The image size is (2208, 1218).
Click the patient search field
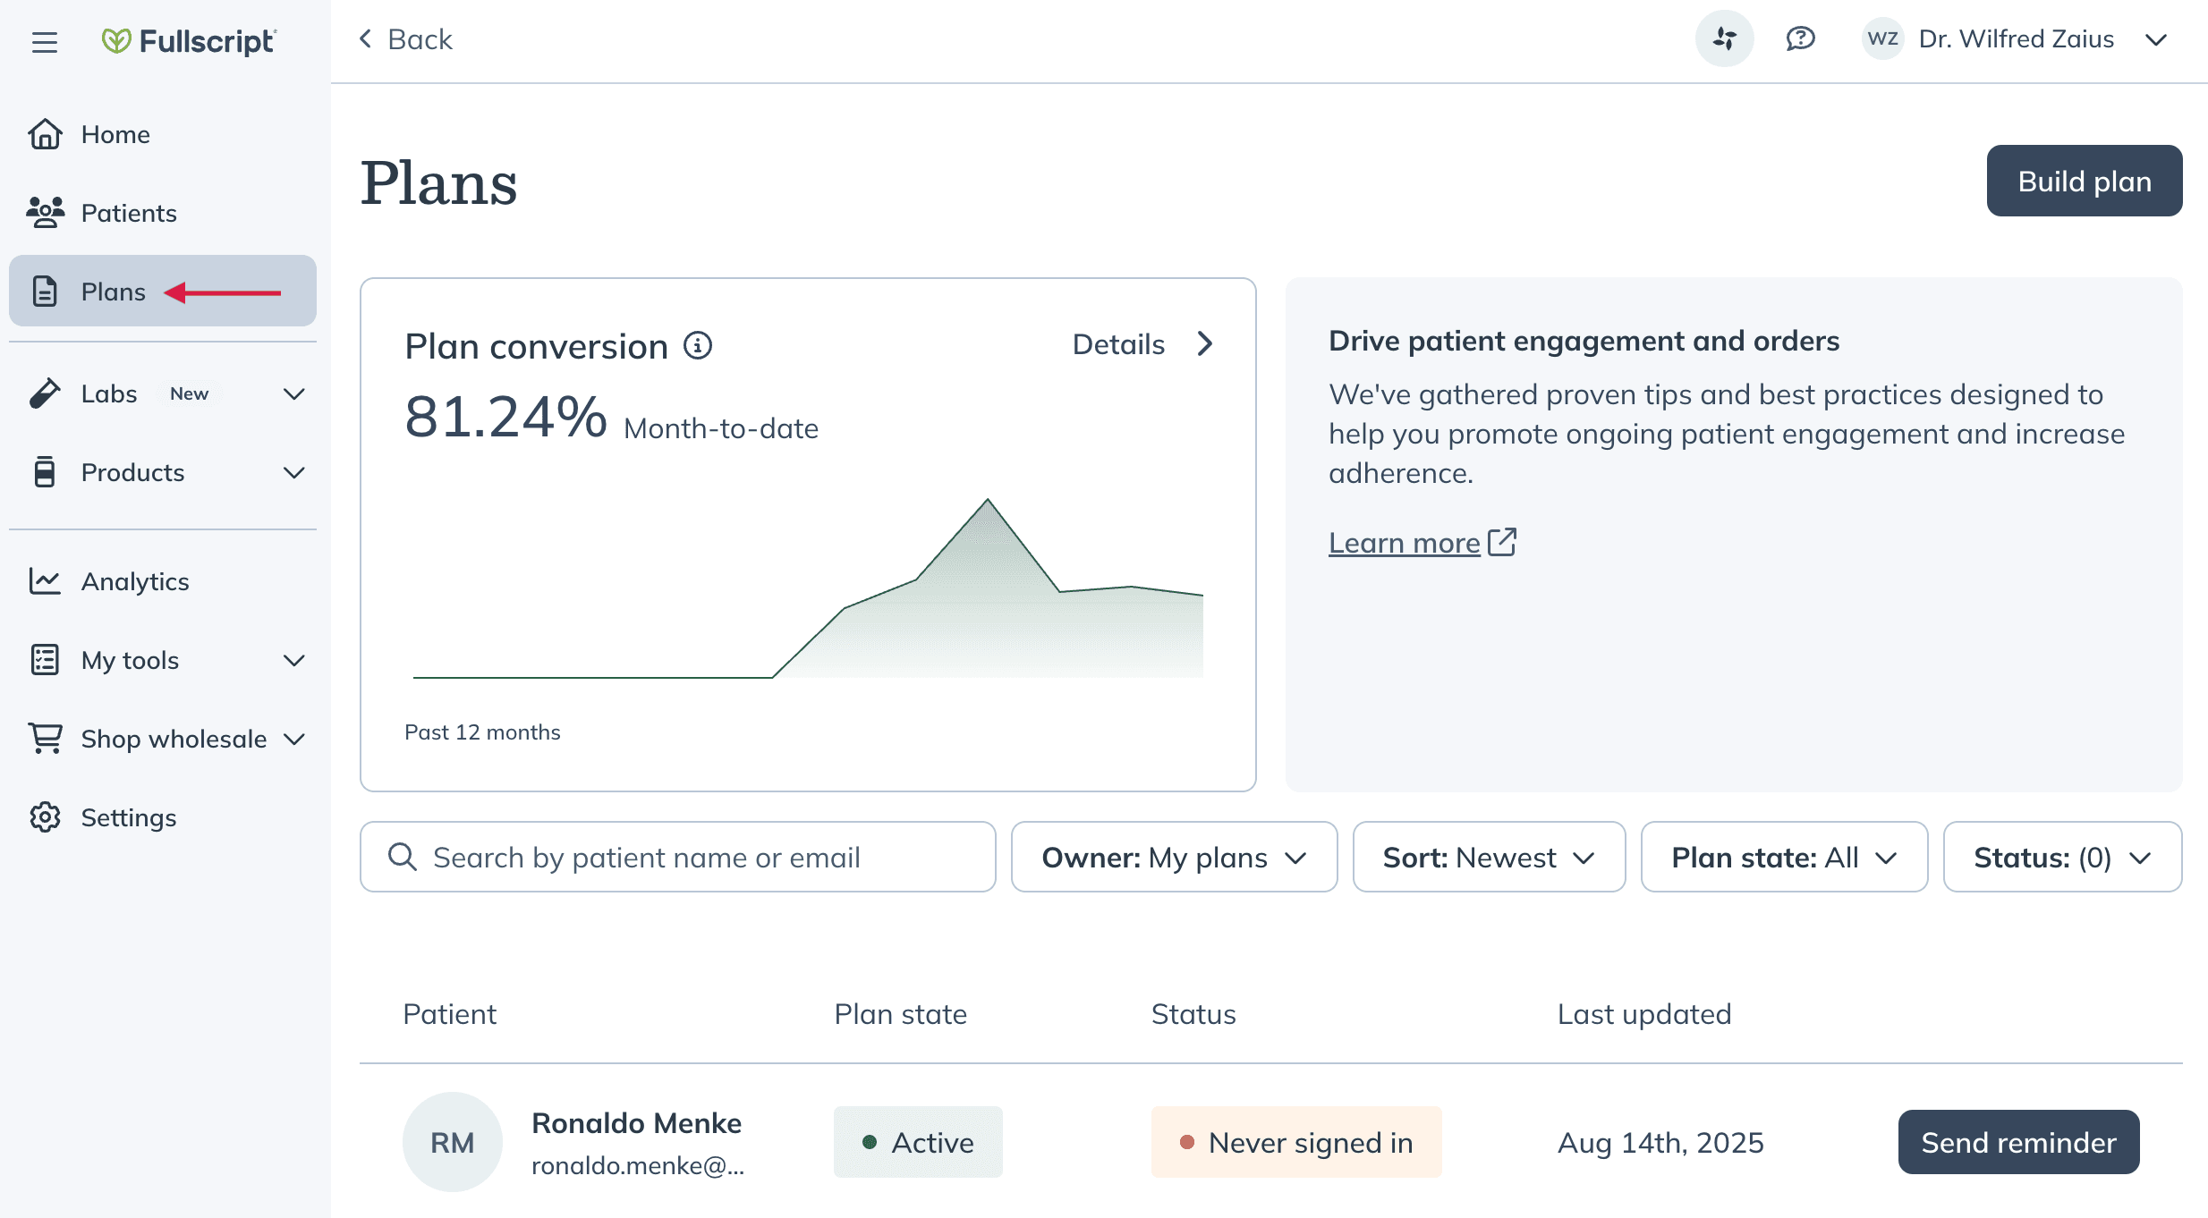677,857
